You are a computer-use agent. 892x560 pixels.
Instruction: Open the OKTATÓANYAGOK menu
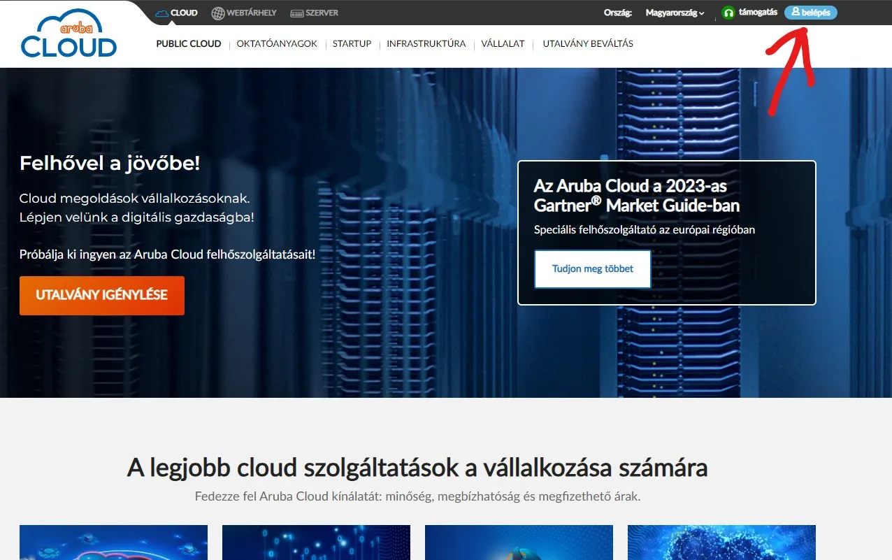click(277, 43)
